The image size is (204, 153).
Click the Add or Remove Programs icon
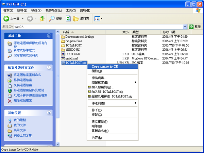click(10, 51)
